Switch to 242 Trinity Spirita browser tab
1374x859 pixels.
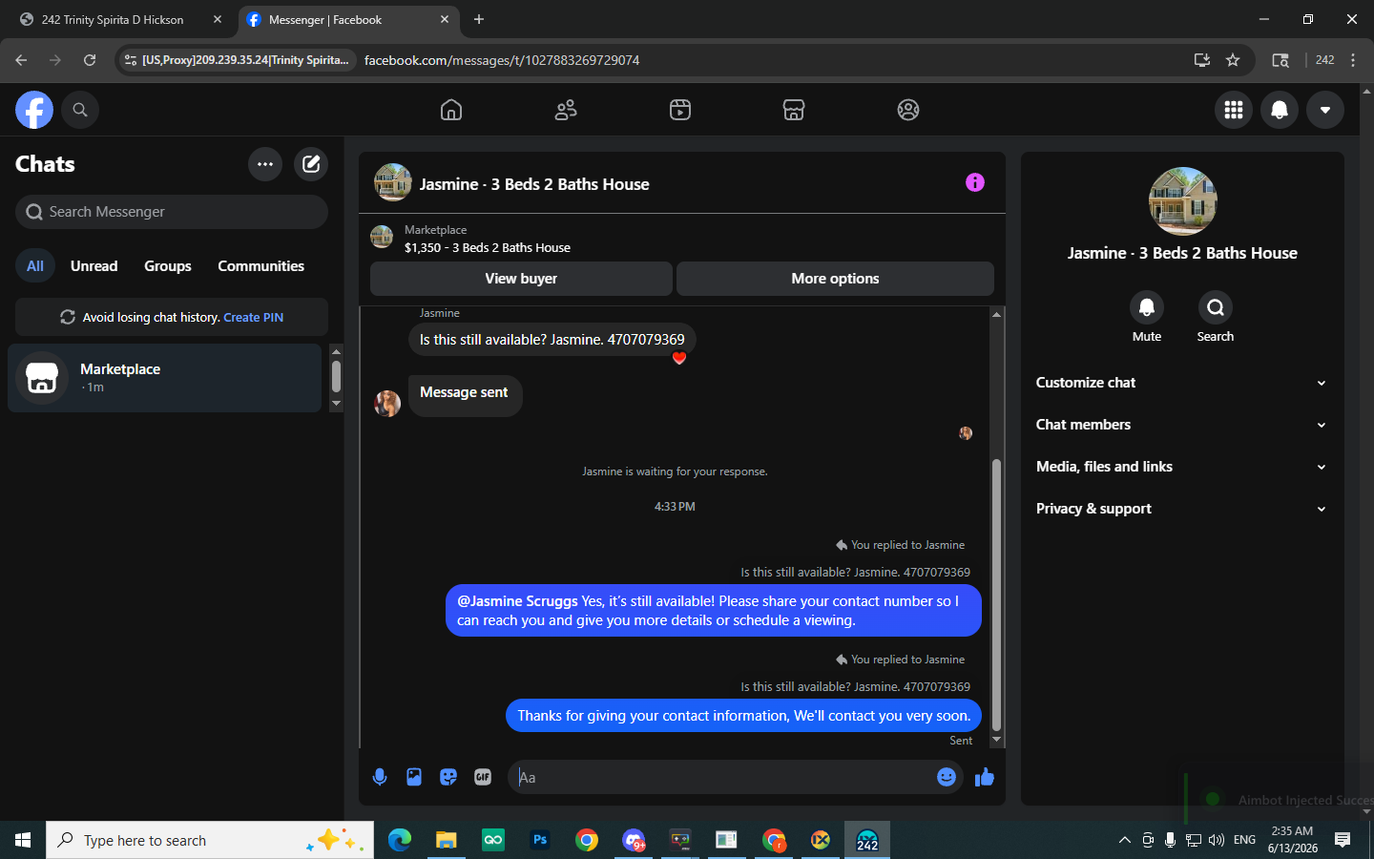click(x=119, y=20)
